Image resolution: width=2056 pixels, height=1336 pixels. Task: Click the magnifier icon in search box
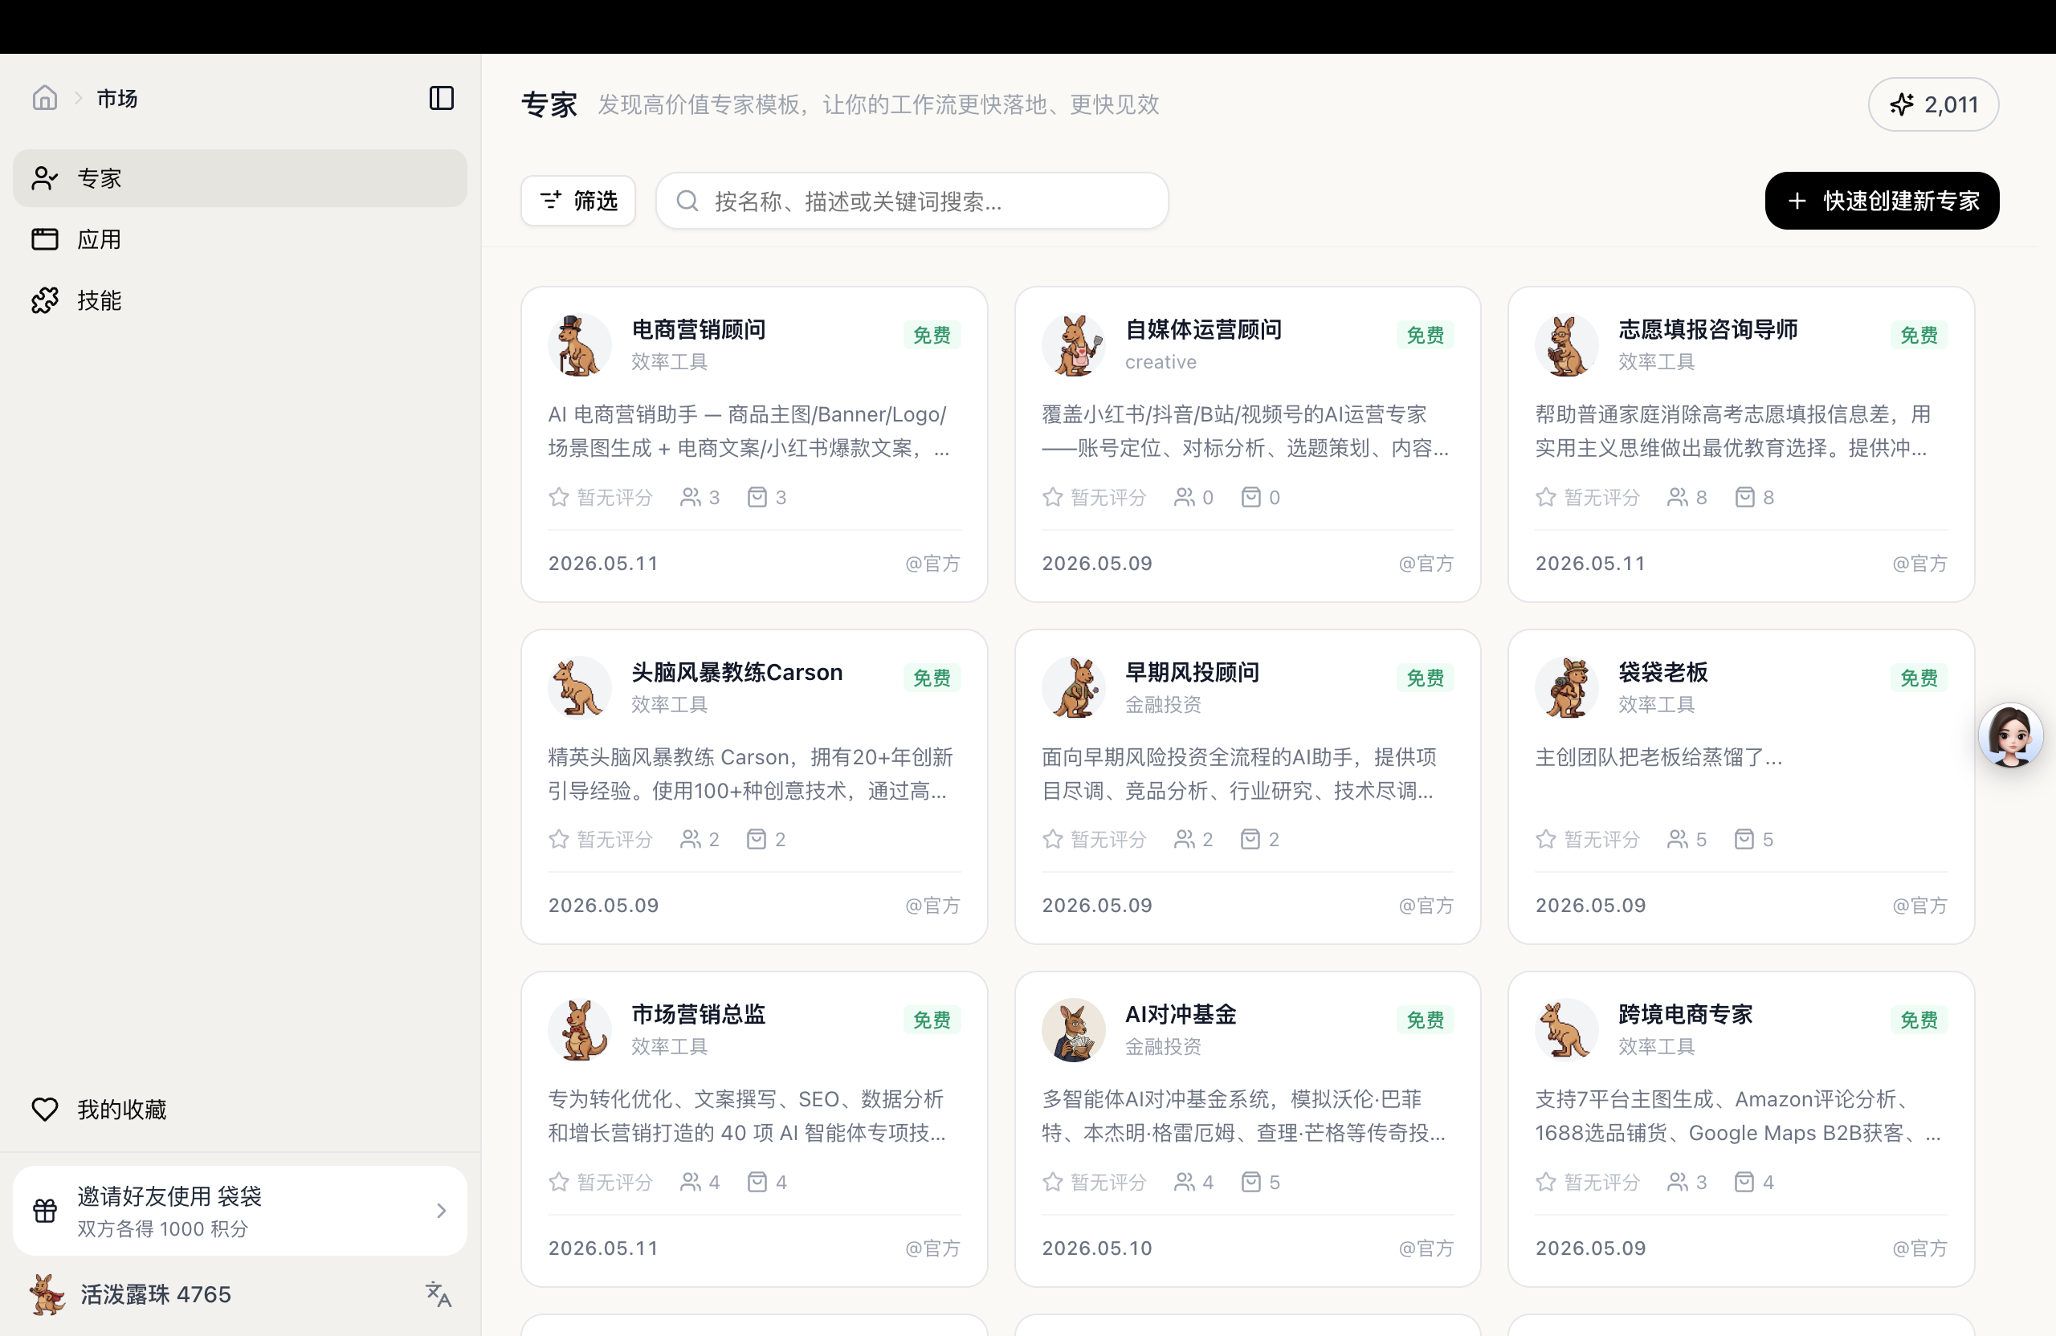point(687,202)
